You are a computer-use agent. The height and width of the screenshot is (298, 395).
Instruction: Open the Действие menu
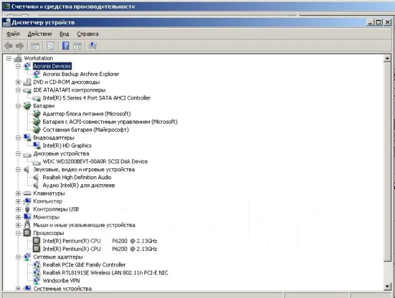coord(39,34)
